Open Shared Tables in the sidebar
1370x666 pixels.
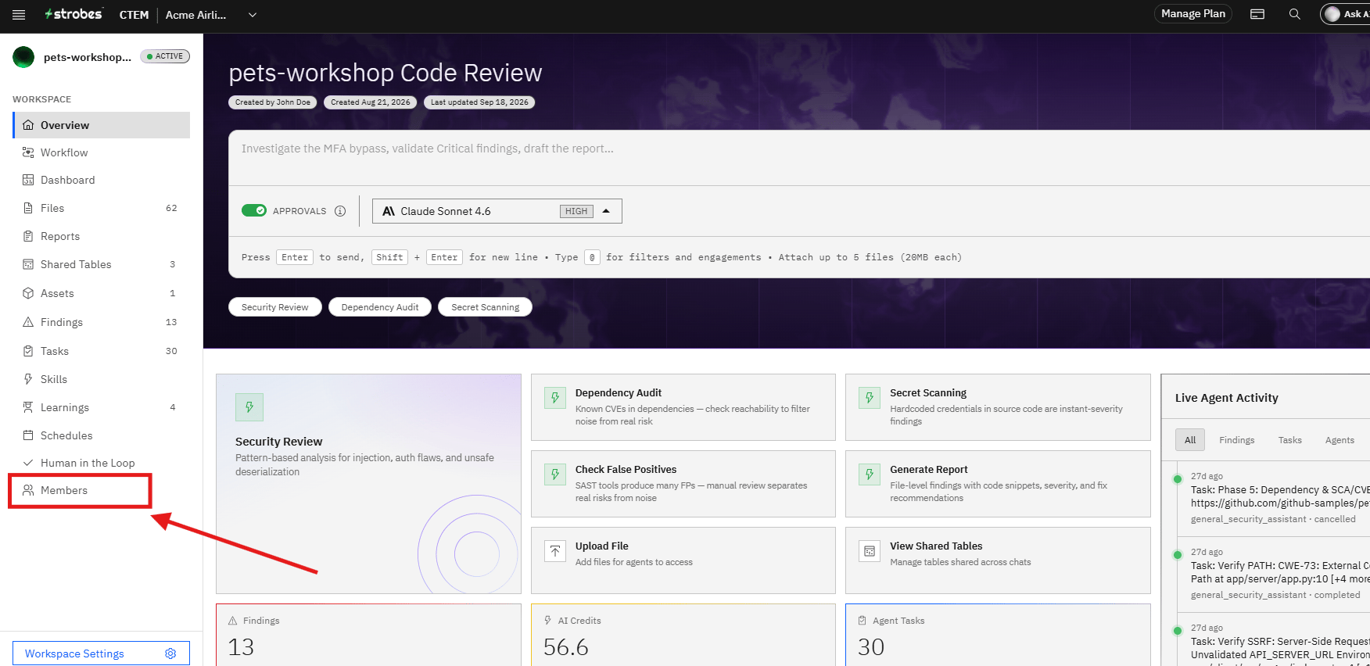(x=102, y=264)
